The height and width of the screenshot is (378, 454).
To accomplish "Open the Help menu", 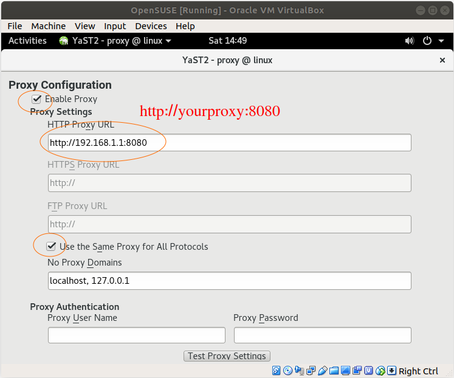I will (x=185, y=26).
